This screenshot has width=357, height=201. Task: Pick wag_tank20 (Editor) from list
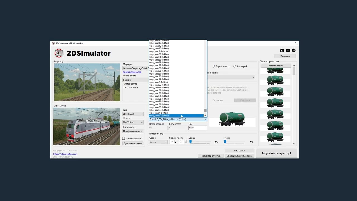[176, 54]
